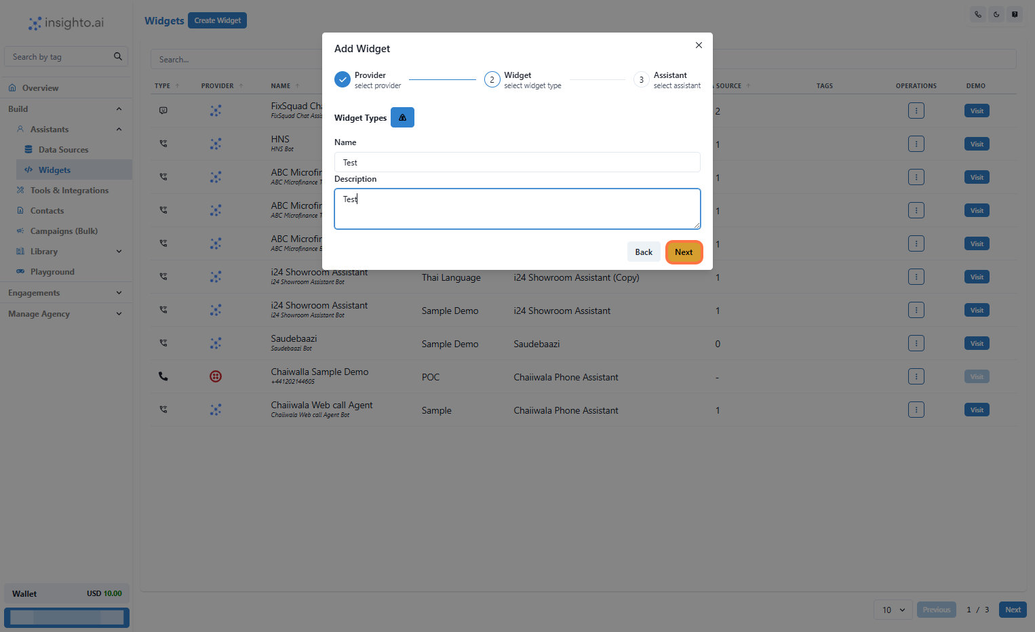
Task: Open Overview in the sidebar
Action: pos(40,88)
